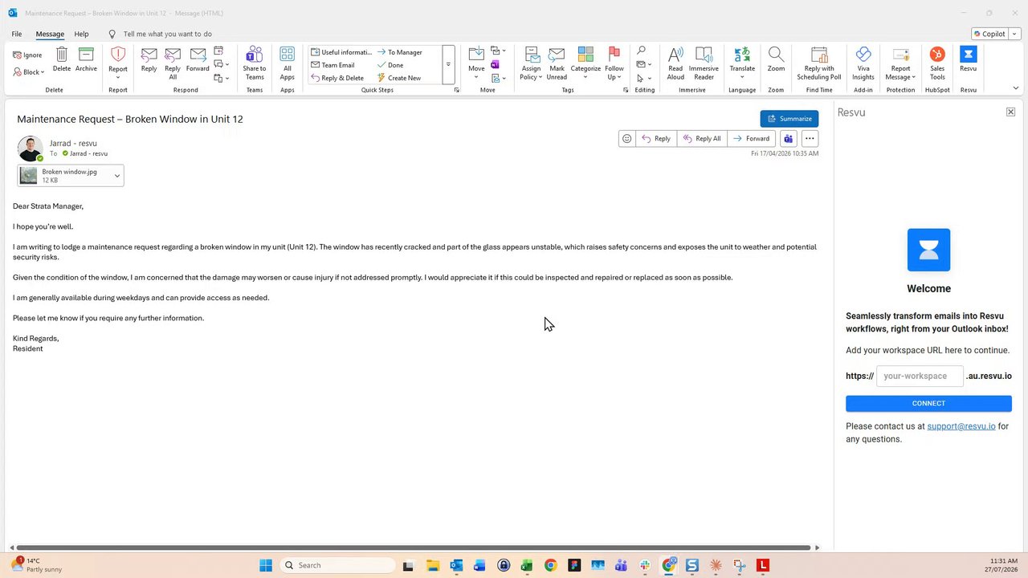Screen dimensions: 1028x578
Task: Forward the message from the ribbon
Action: [x=198, y=59]
